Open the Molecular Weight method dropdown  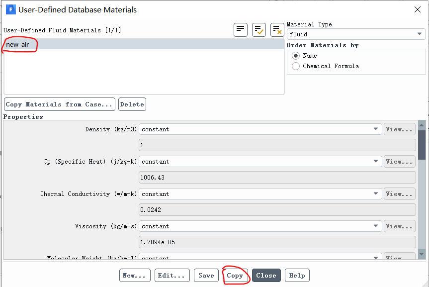pos(260,256)
